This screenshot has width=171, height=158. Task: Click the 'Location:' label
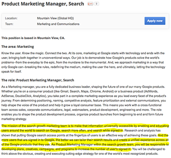click(11, 18)
